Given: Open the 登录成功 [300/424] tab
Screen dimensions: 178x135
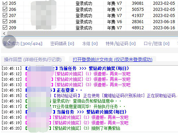Looking at the screenshot, I should pos(23,44).
